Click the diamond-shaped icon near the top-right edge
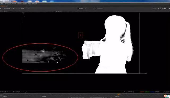Viewport: 170px width, 98px height. 167,8
